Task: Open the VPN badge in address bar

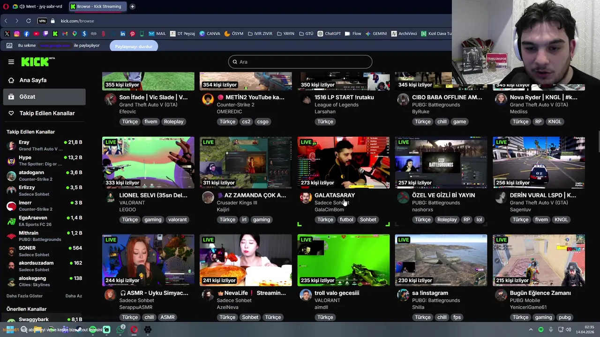Action: point(42,21)
